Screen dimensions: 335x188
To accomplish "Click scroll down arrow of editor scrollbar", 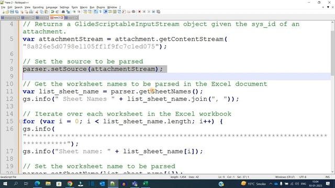I will [x=332, y=172].
